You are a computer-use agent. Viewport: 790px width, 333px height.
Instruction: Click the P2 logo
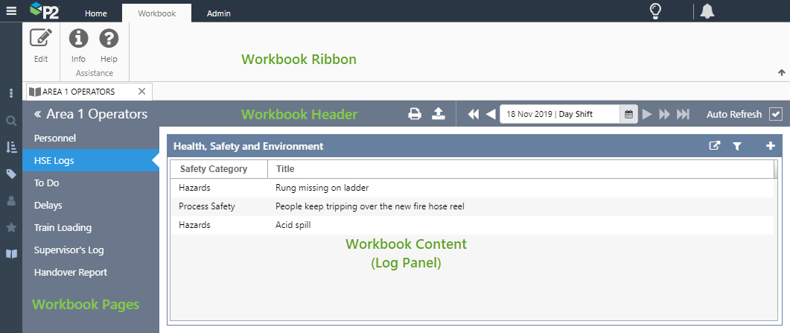[x=44, y=10]
